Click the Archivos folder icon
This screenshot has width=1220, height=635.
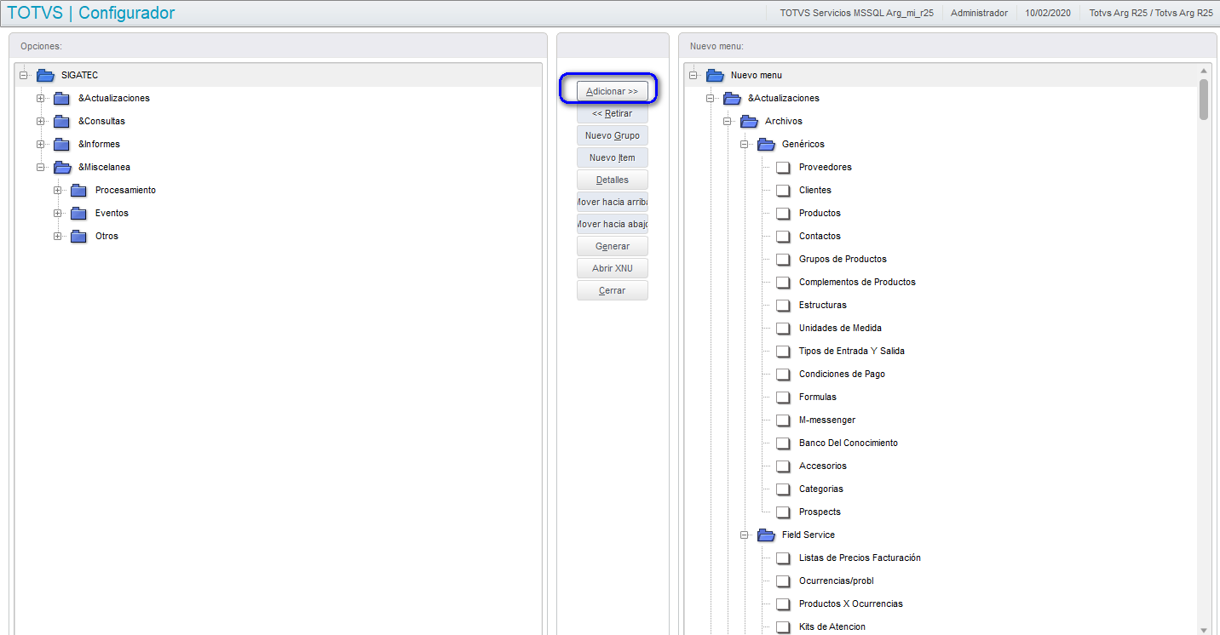(x=749, y=122)
